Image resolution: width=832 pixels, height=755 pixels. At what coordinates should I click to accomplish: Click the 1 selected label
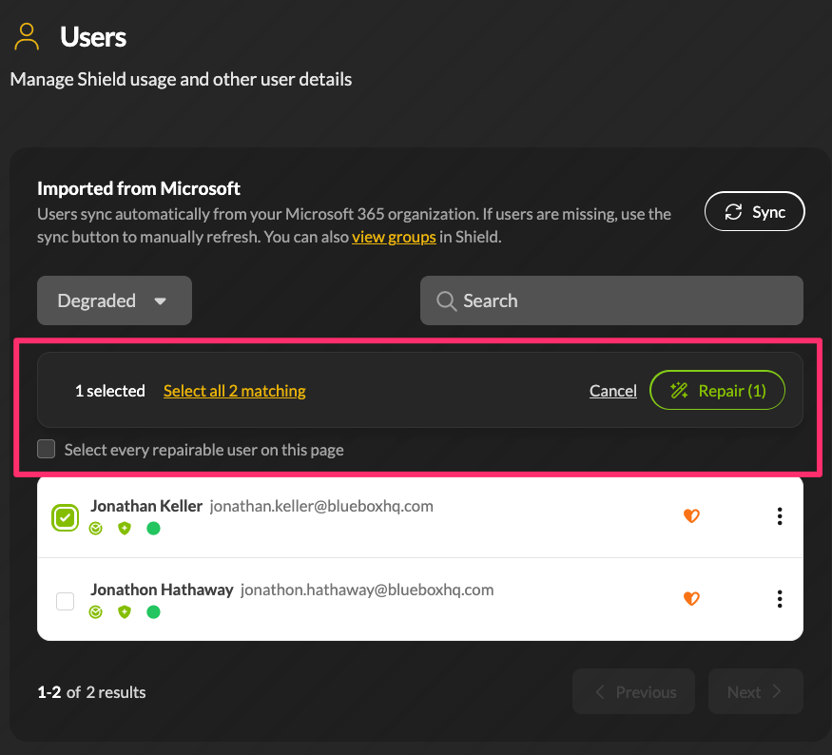click(x=110, y=391)
